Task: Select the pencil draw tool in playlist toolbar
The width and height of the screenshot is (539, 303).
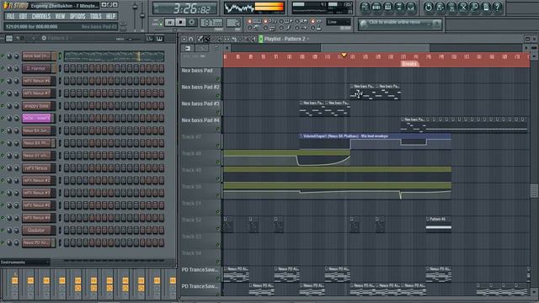Action: (200, 40)
